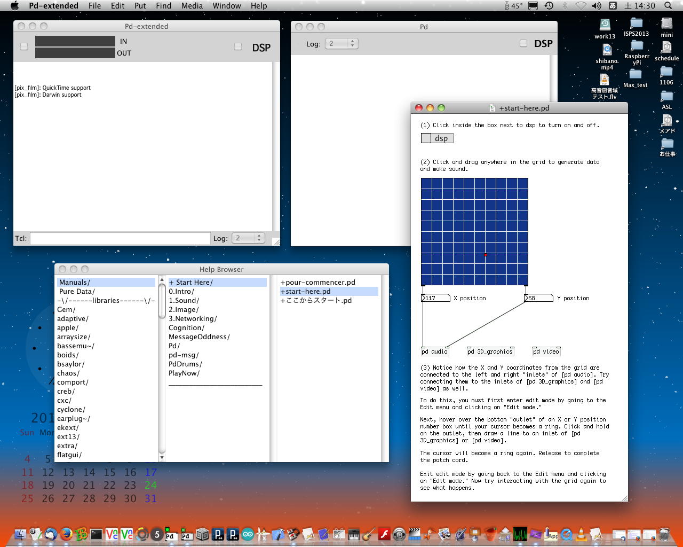683x547 pixels.
Task: Open Log level dropdown in Pd window
Action: (x=341, y=44)
